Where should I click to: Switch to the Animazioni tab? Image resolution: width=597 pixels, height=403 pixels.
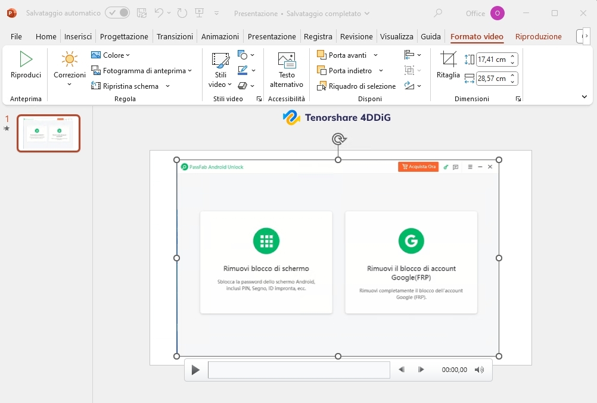220,36
